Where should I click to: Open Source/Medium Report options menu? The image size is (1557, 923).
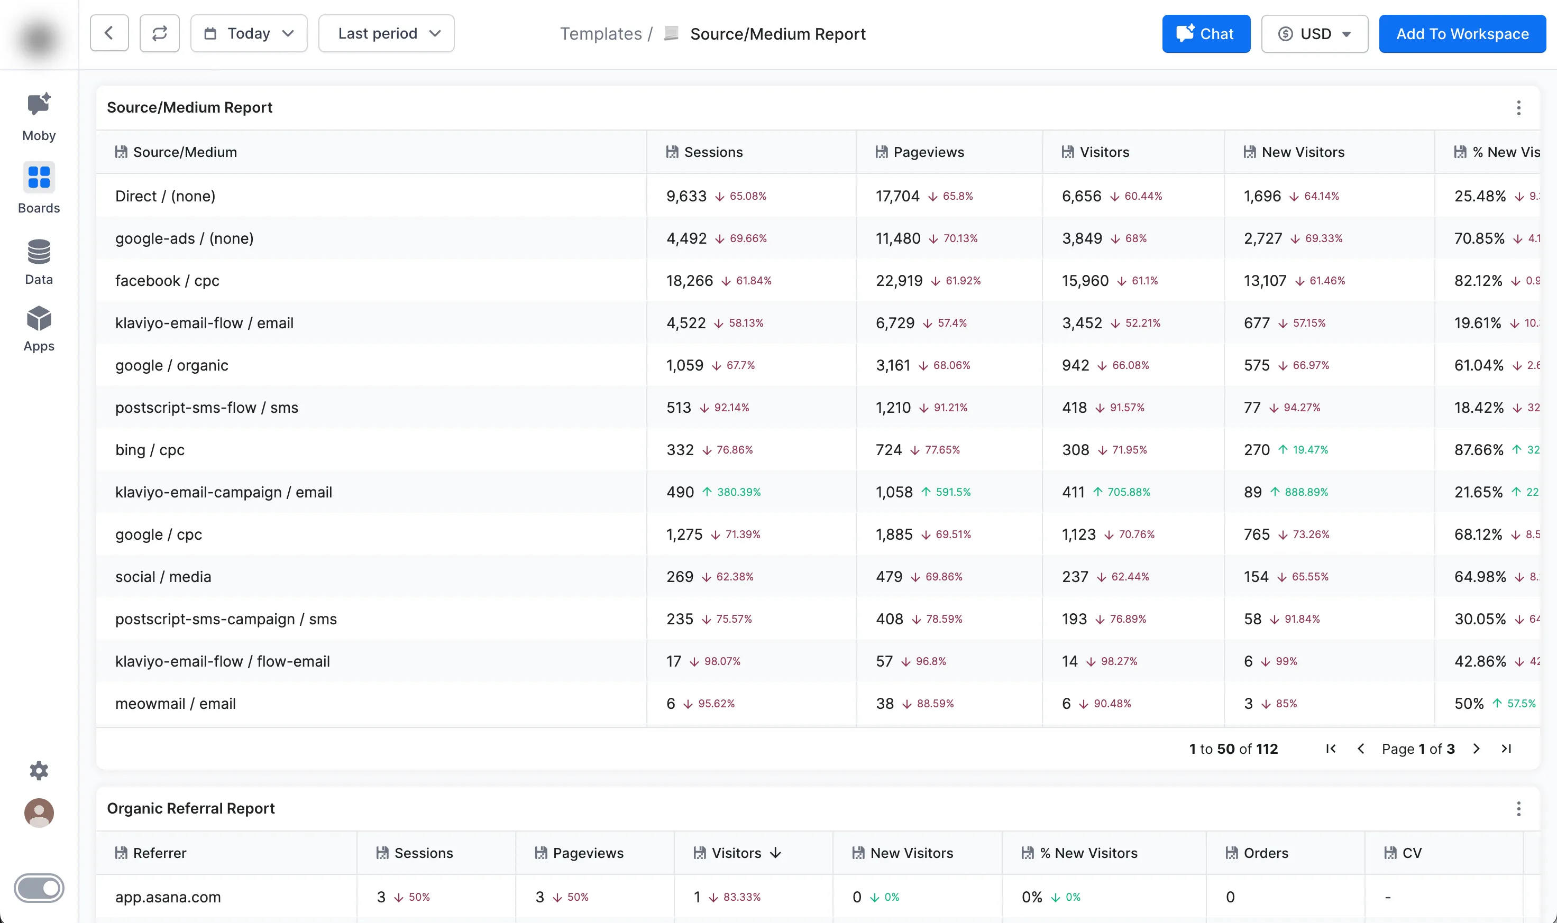(1518, 108)
